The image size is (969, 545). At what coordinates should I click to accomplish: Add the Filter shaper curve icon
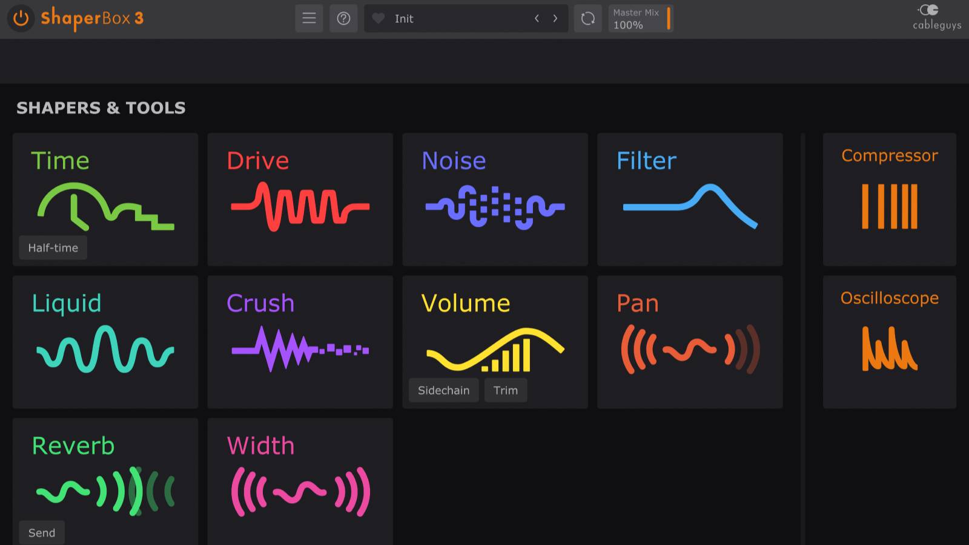pyautogui.click(x=690, y=206)
